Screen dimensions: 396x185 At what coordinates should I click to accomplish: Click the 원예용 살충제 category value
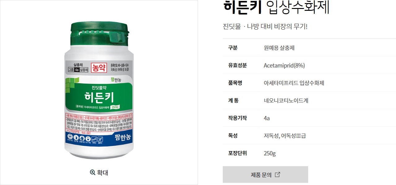point(279,48)
